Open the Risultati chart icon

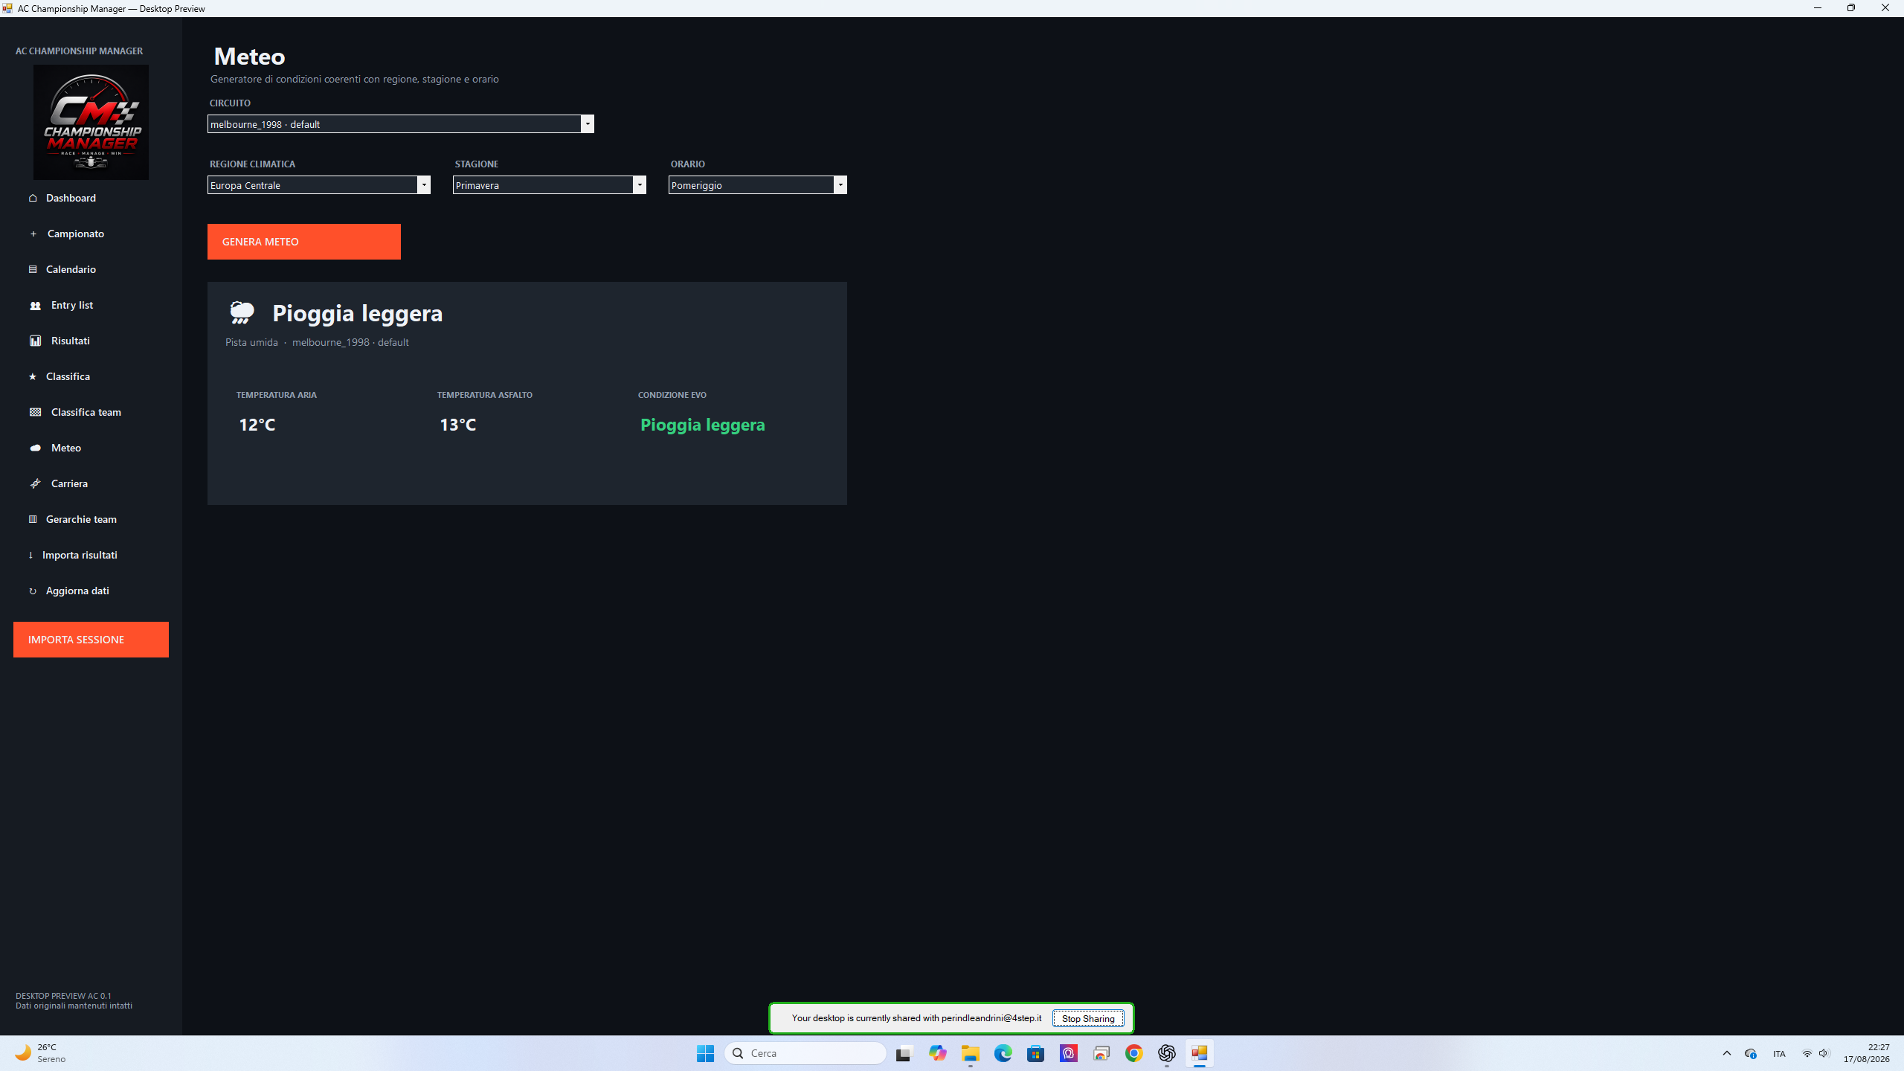[x=35, y=341]
